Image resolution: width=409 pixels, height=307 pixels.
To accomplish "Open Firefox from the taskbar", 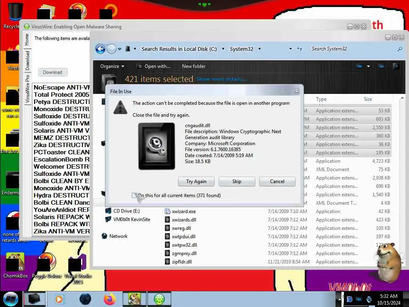I will 110,299.
